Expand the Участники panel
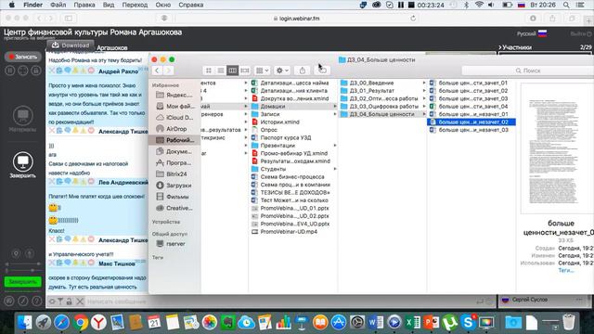The image size is (594, 334). coord(515,47)
